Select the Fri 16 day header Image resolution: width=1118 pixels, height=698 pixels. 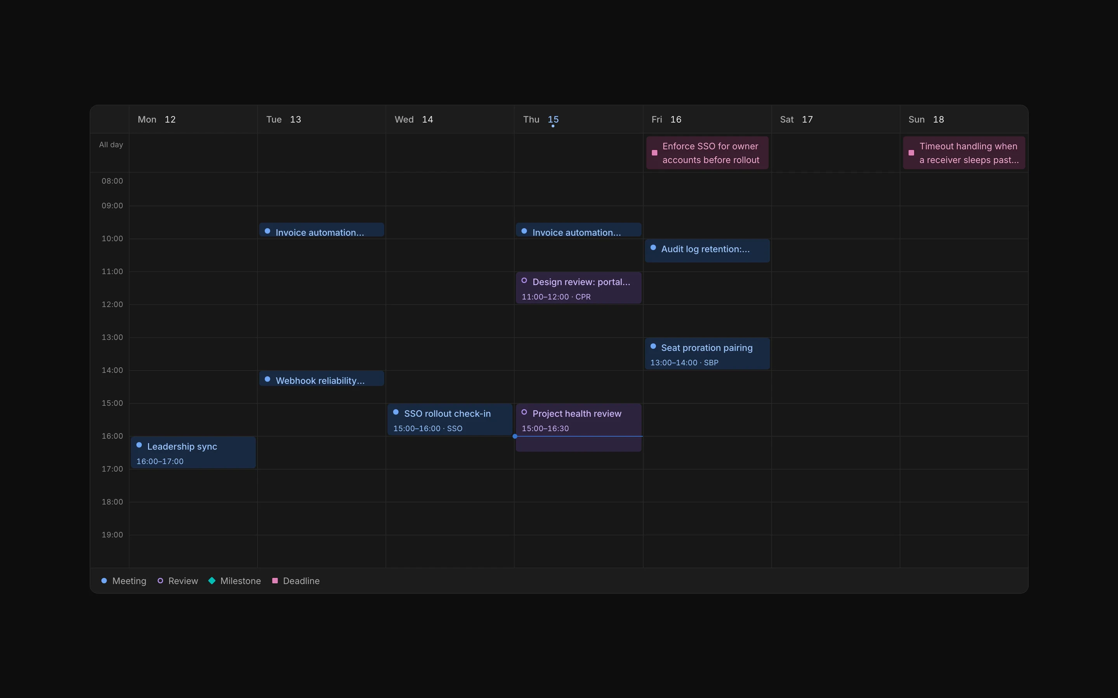coord(707,119)
